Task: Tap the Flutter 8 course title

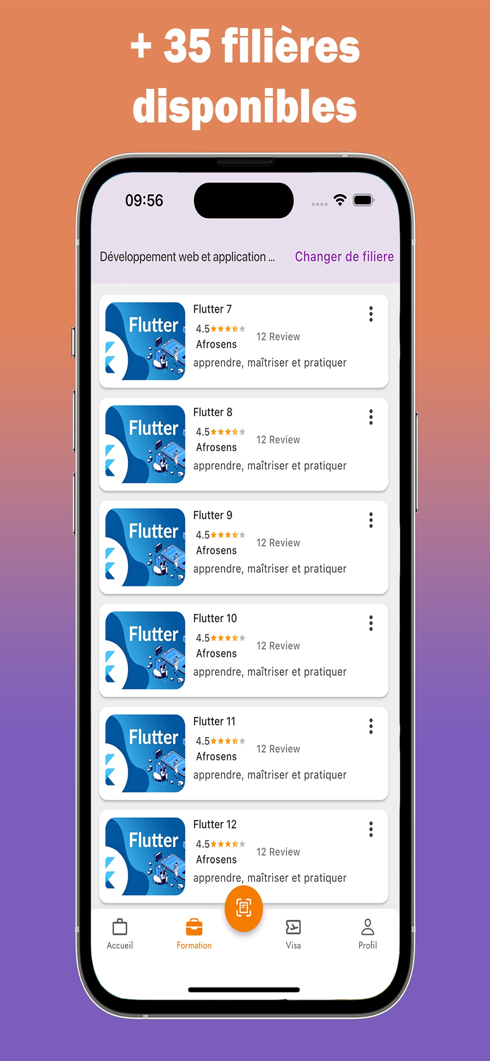Action: [213, 412]
